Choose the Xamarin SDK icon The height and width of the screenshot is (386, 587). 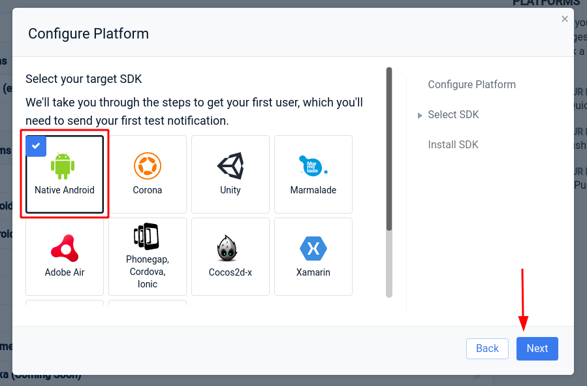click(313, 248)
